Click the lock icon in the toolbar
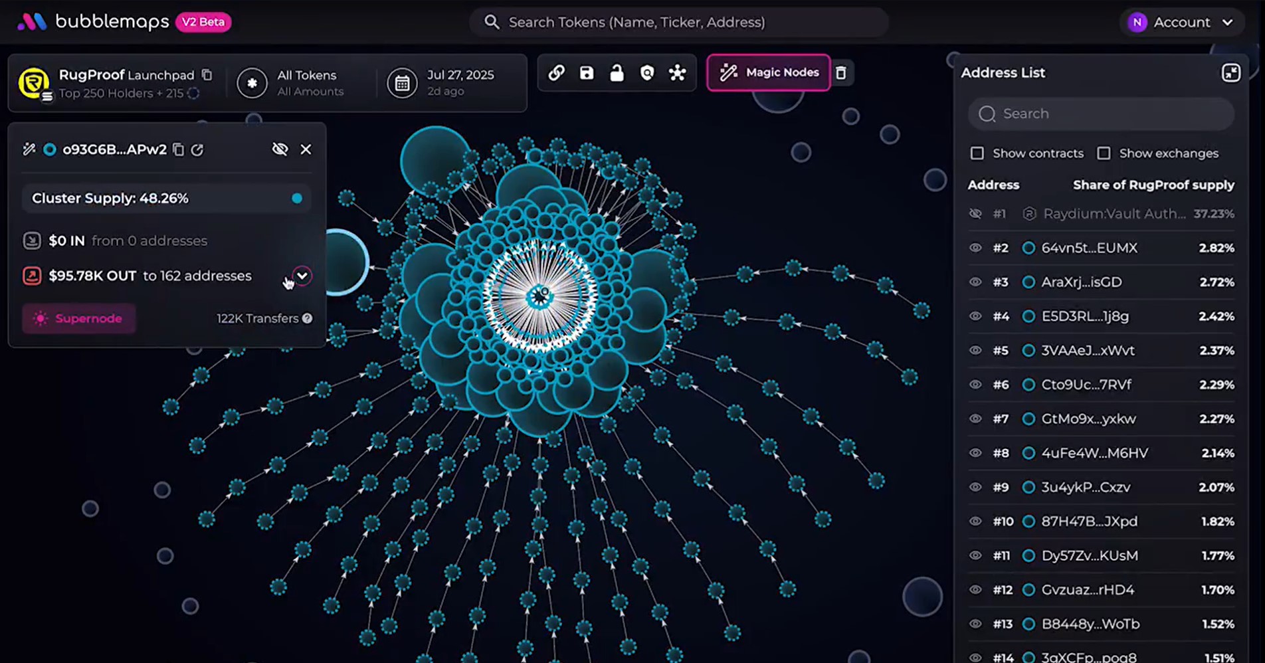1265x663 pixels. tap(617, 73)
